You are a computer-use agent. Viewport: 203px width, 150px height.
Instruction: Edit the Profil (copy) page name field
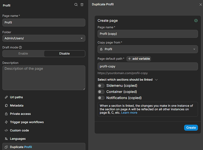tap(147, 34)
